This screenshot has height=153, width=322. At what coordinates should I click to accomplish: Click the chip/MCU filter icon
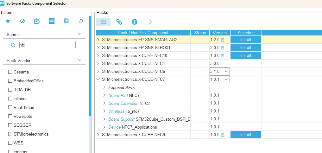pos(66,21)
